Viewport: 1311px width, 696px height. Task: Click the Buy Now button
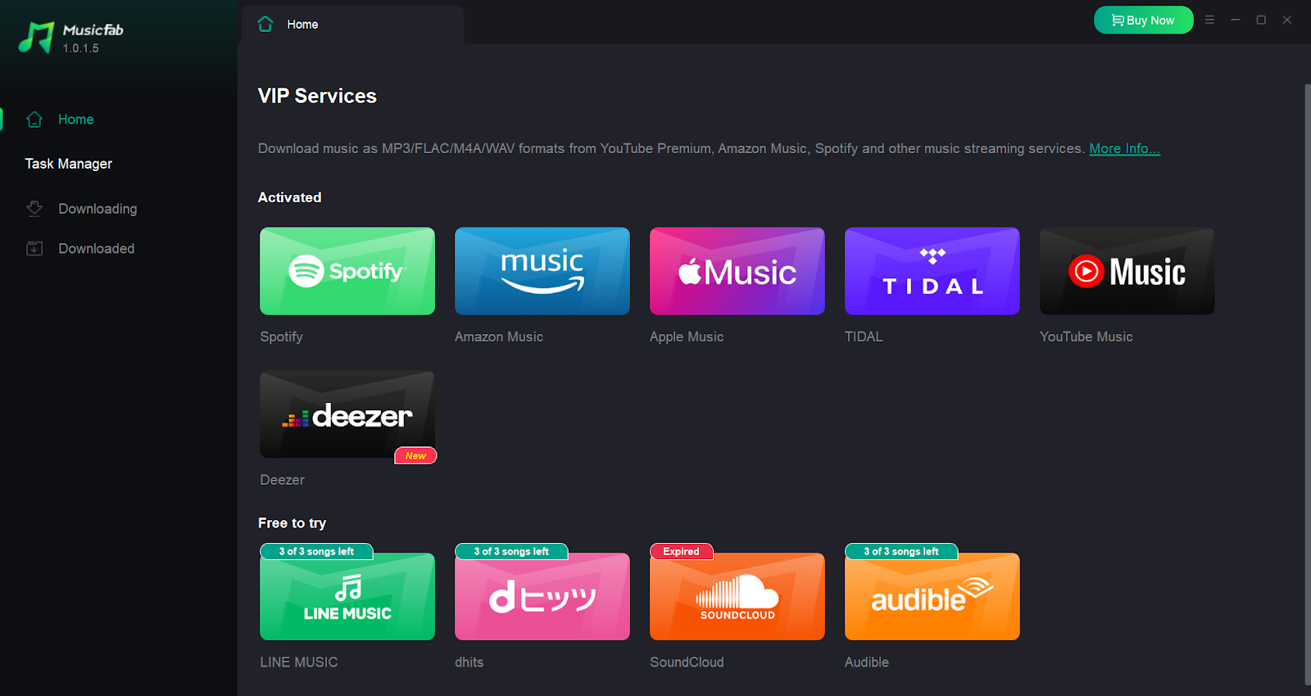coord(1143,20)
